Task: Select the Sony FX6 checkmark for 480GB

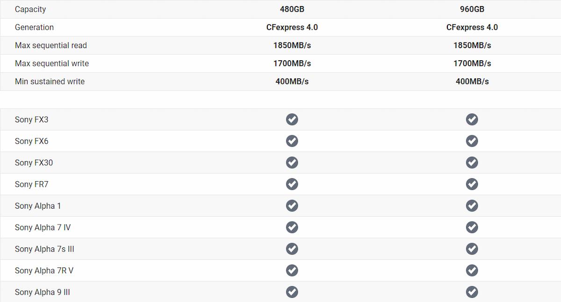Action: coord(292,141)
